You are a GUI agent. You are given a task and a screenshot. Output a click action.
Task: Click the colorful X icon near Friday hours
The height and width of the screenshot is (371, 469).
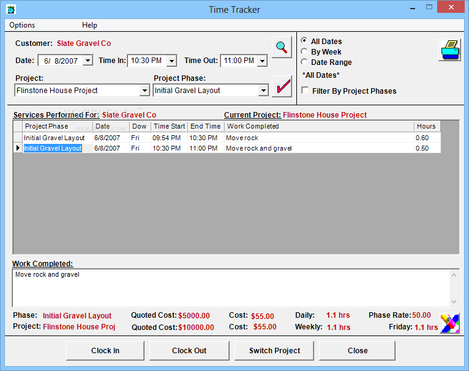point(449,323)
